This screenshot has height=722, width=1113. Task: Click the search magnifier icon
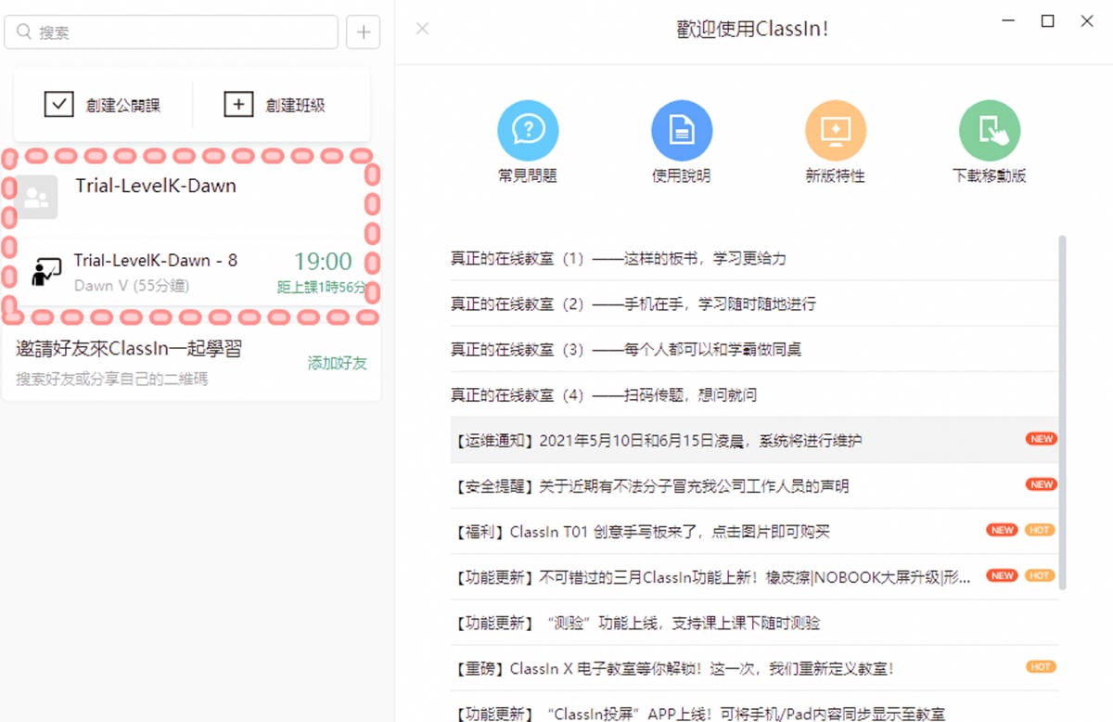(x=23, y=31)
